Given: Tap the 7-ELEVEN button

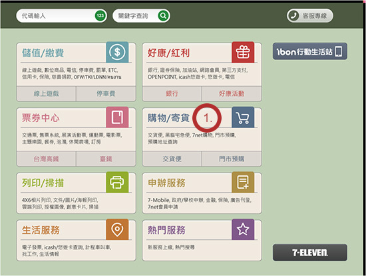Looking at the screenshot, I should pos(309,253).
